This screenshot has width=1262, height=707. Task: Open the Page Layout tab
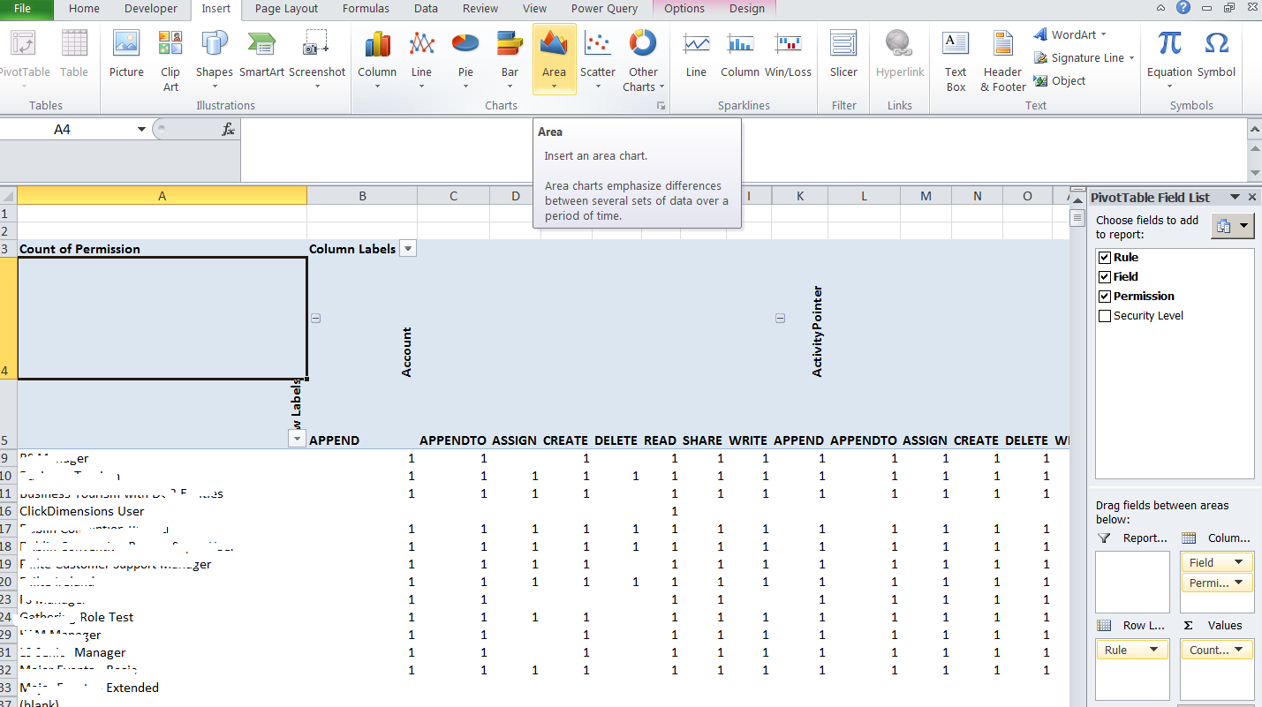[285, 9]
